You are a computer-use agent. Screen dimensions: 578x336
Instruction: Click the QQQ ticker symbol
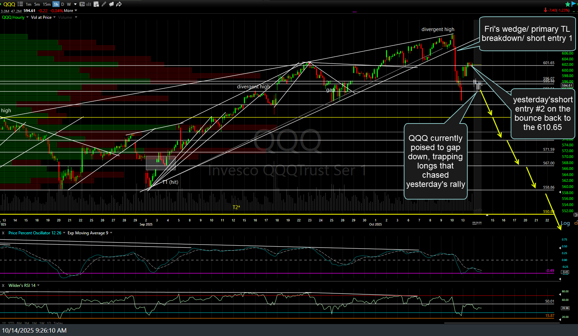pos(9,4)
